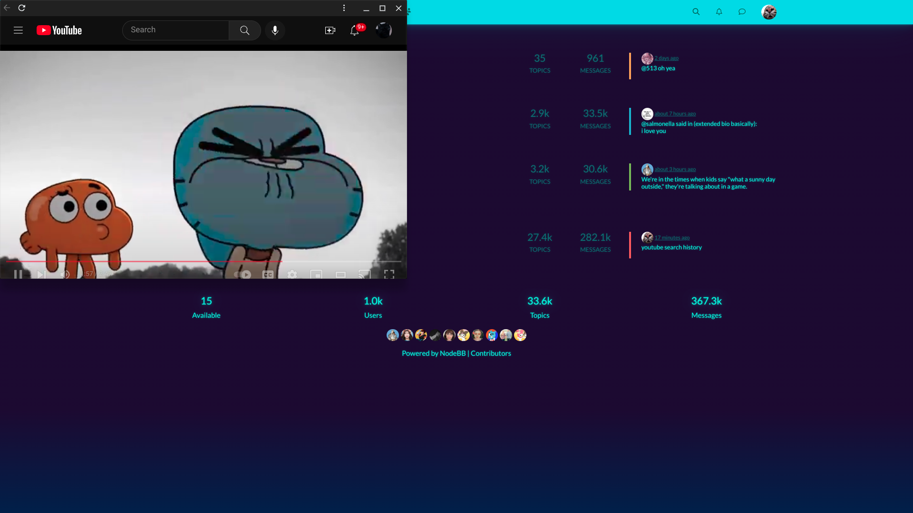This screenshot has width=913, height=513.
Task: Click the red video progress bar
Action: point(143,261)
